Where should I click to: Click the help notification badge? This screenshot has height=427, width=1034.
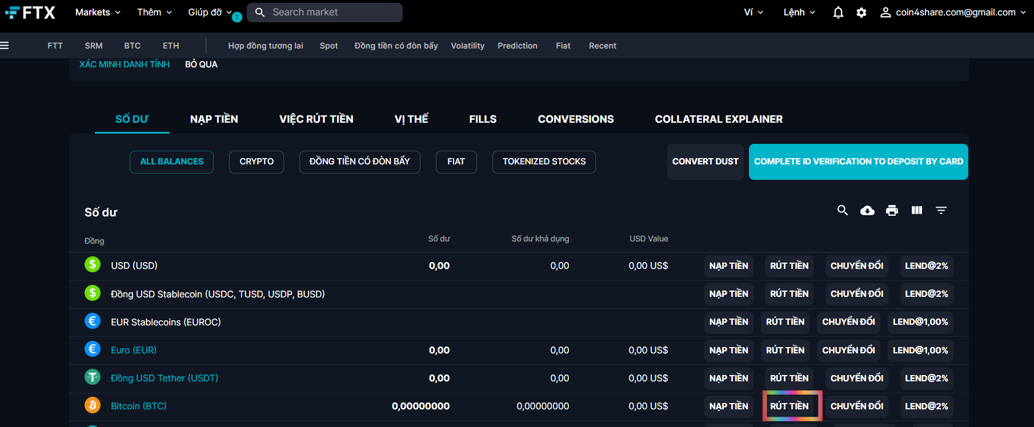pos(237,17)
